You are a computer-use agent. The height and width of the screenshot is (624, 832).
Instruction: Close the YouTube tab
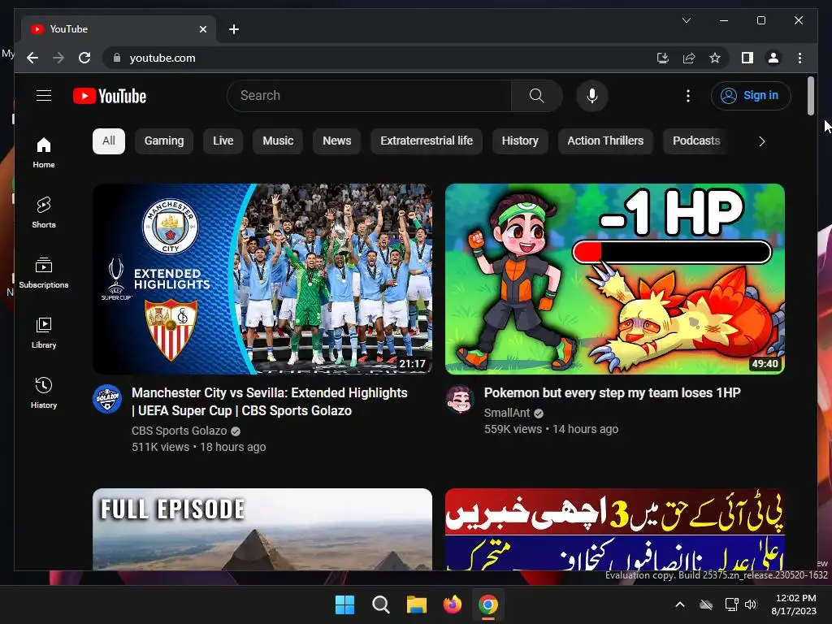coord(202,29)
